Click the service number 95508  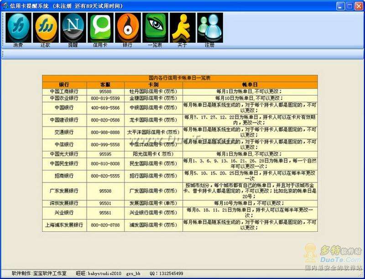(105, 191)
